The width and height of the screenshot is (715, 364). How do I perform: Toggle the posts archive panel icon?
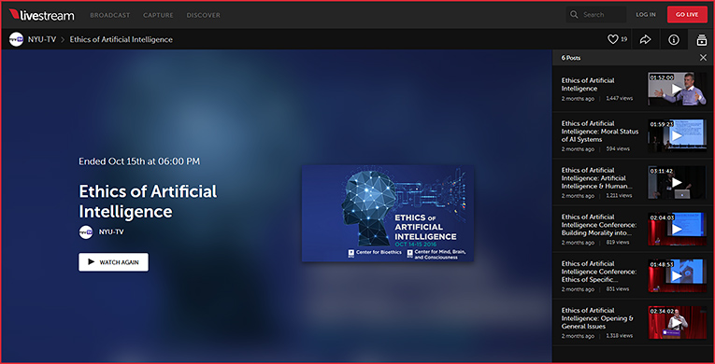coord(701,40)
